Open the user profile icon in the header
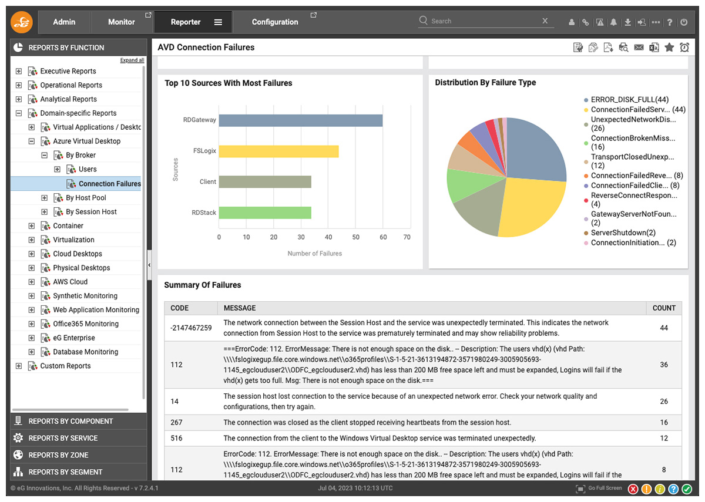This screenshot has height=502, width=705. point(571,22)
